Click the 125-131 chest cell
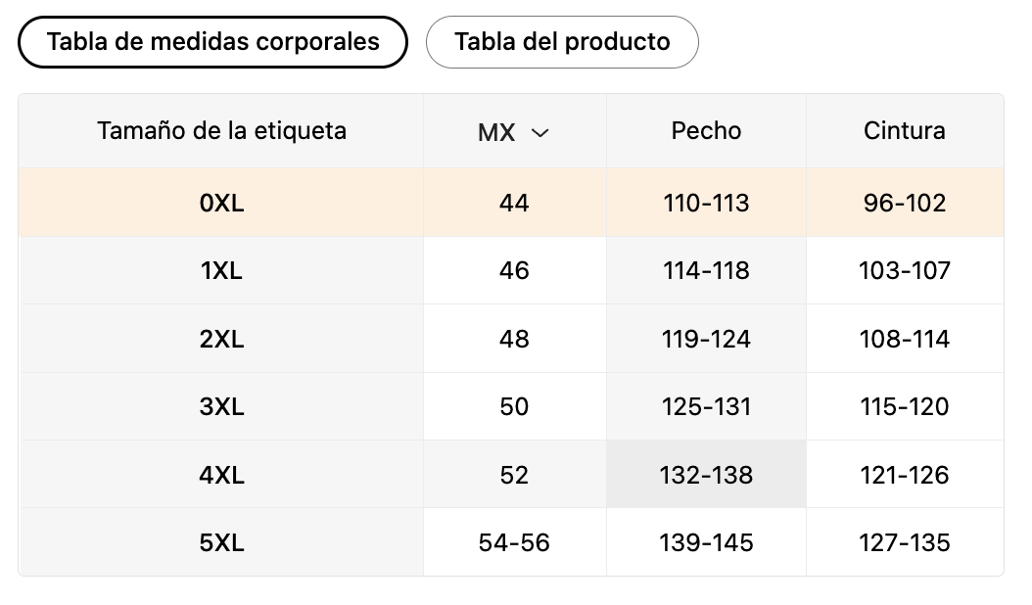Screen dimensions: 1032x605 pos(706,407)
